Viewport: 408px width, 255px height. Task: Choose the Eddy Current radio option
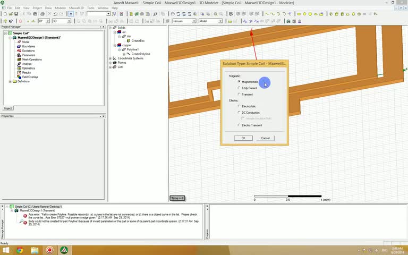pyautogui.click(x=240, y=88)
